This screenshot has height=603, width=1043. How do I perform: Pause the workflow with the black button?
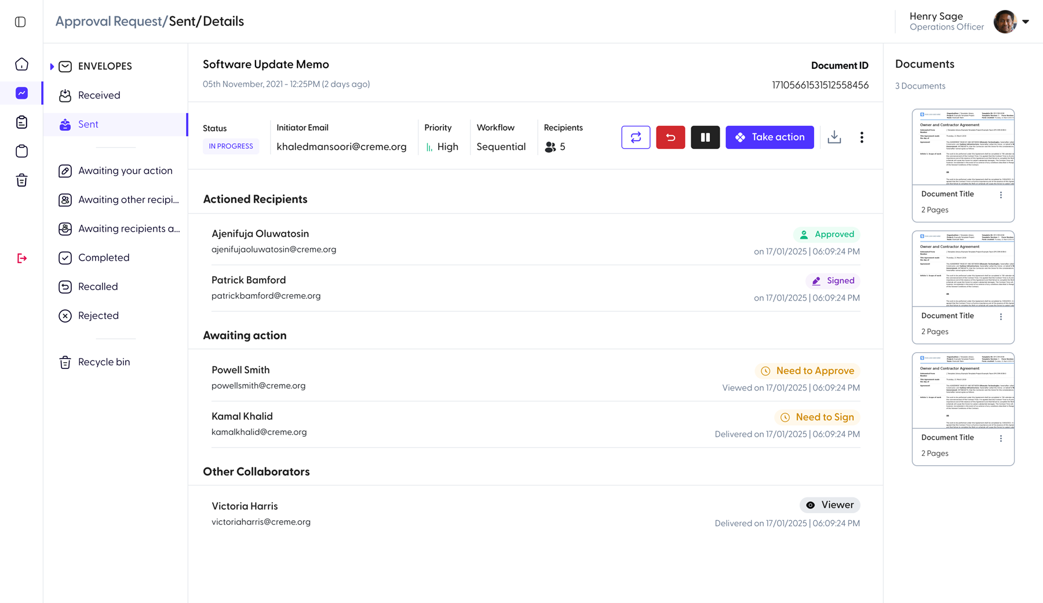705,137
